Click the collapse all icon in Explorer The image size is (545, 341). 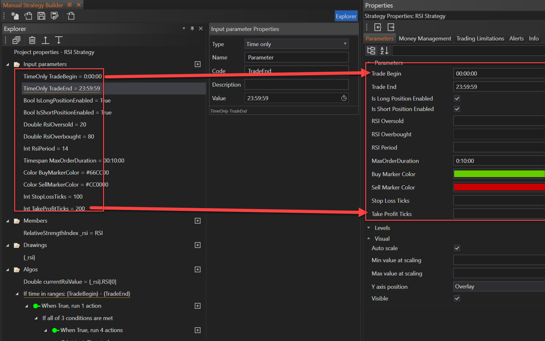(17, 40)
